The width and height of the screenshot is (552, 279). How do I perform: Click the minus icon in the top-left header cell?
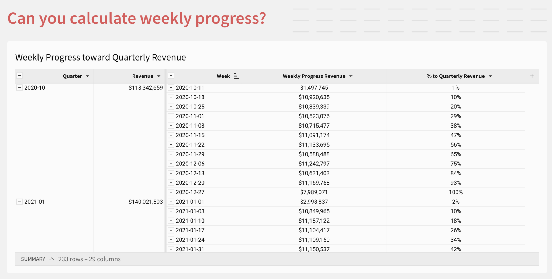(19, 76)
